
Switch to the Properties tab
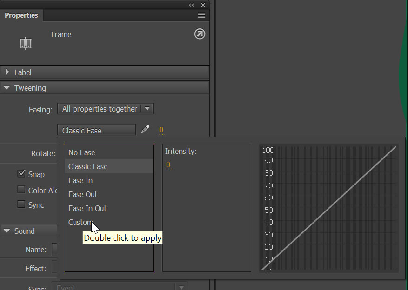(21, 15)
